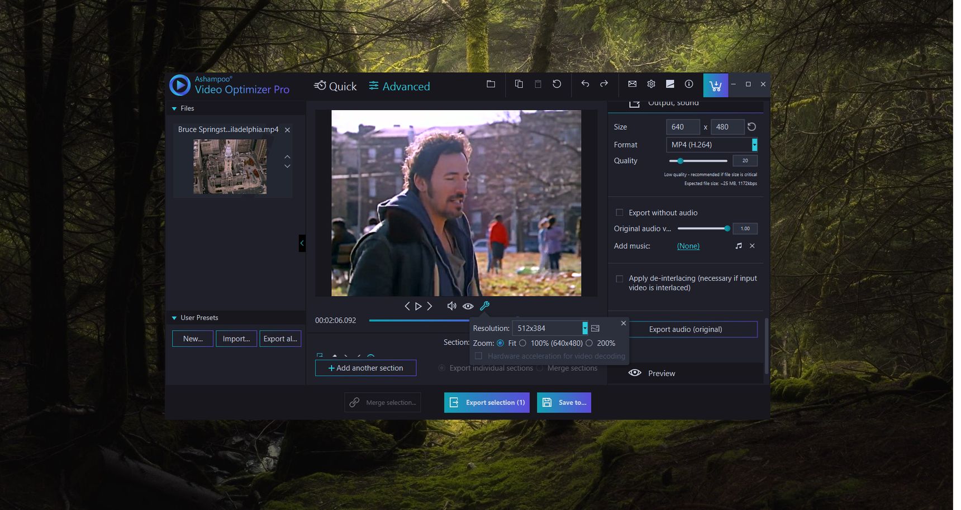The image size is (961, 510).
Task: Open the Format MP4 (H.264) dropdown
Action: (x=712, y=145)
